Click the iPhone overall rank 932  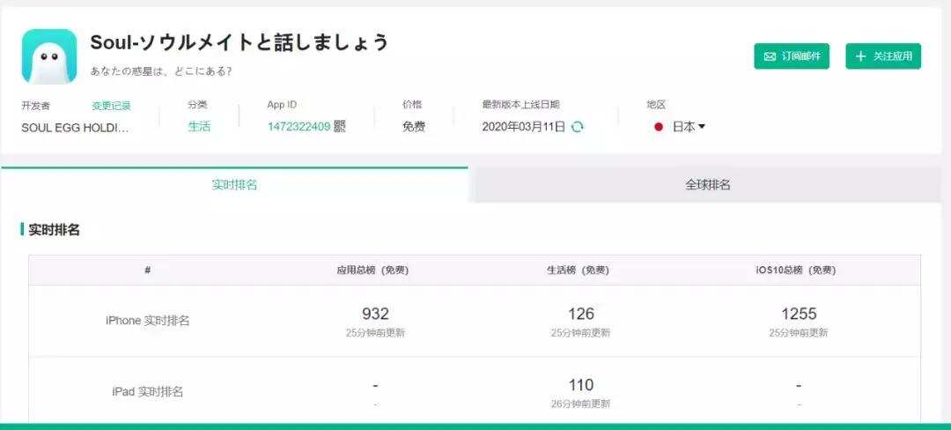tap(375, 314)
